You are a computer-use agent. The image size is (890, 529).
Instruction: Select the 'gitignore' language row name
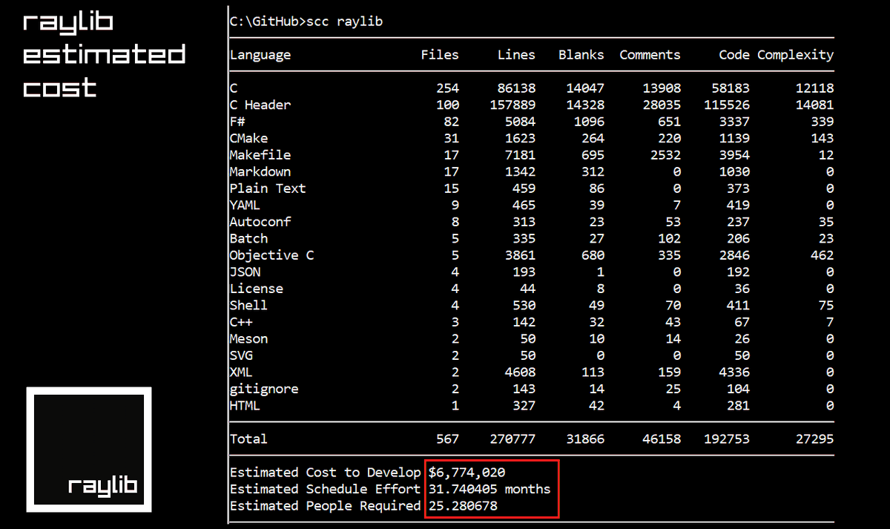coord(264,389)
